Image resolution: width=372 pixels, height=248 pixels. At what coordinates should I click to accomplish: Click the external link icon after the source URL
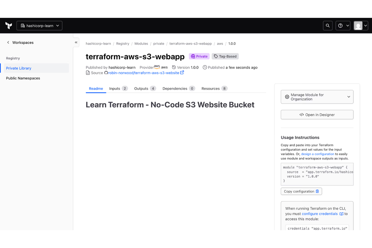coord(182,72)
